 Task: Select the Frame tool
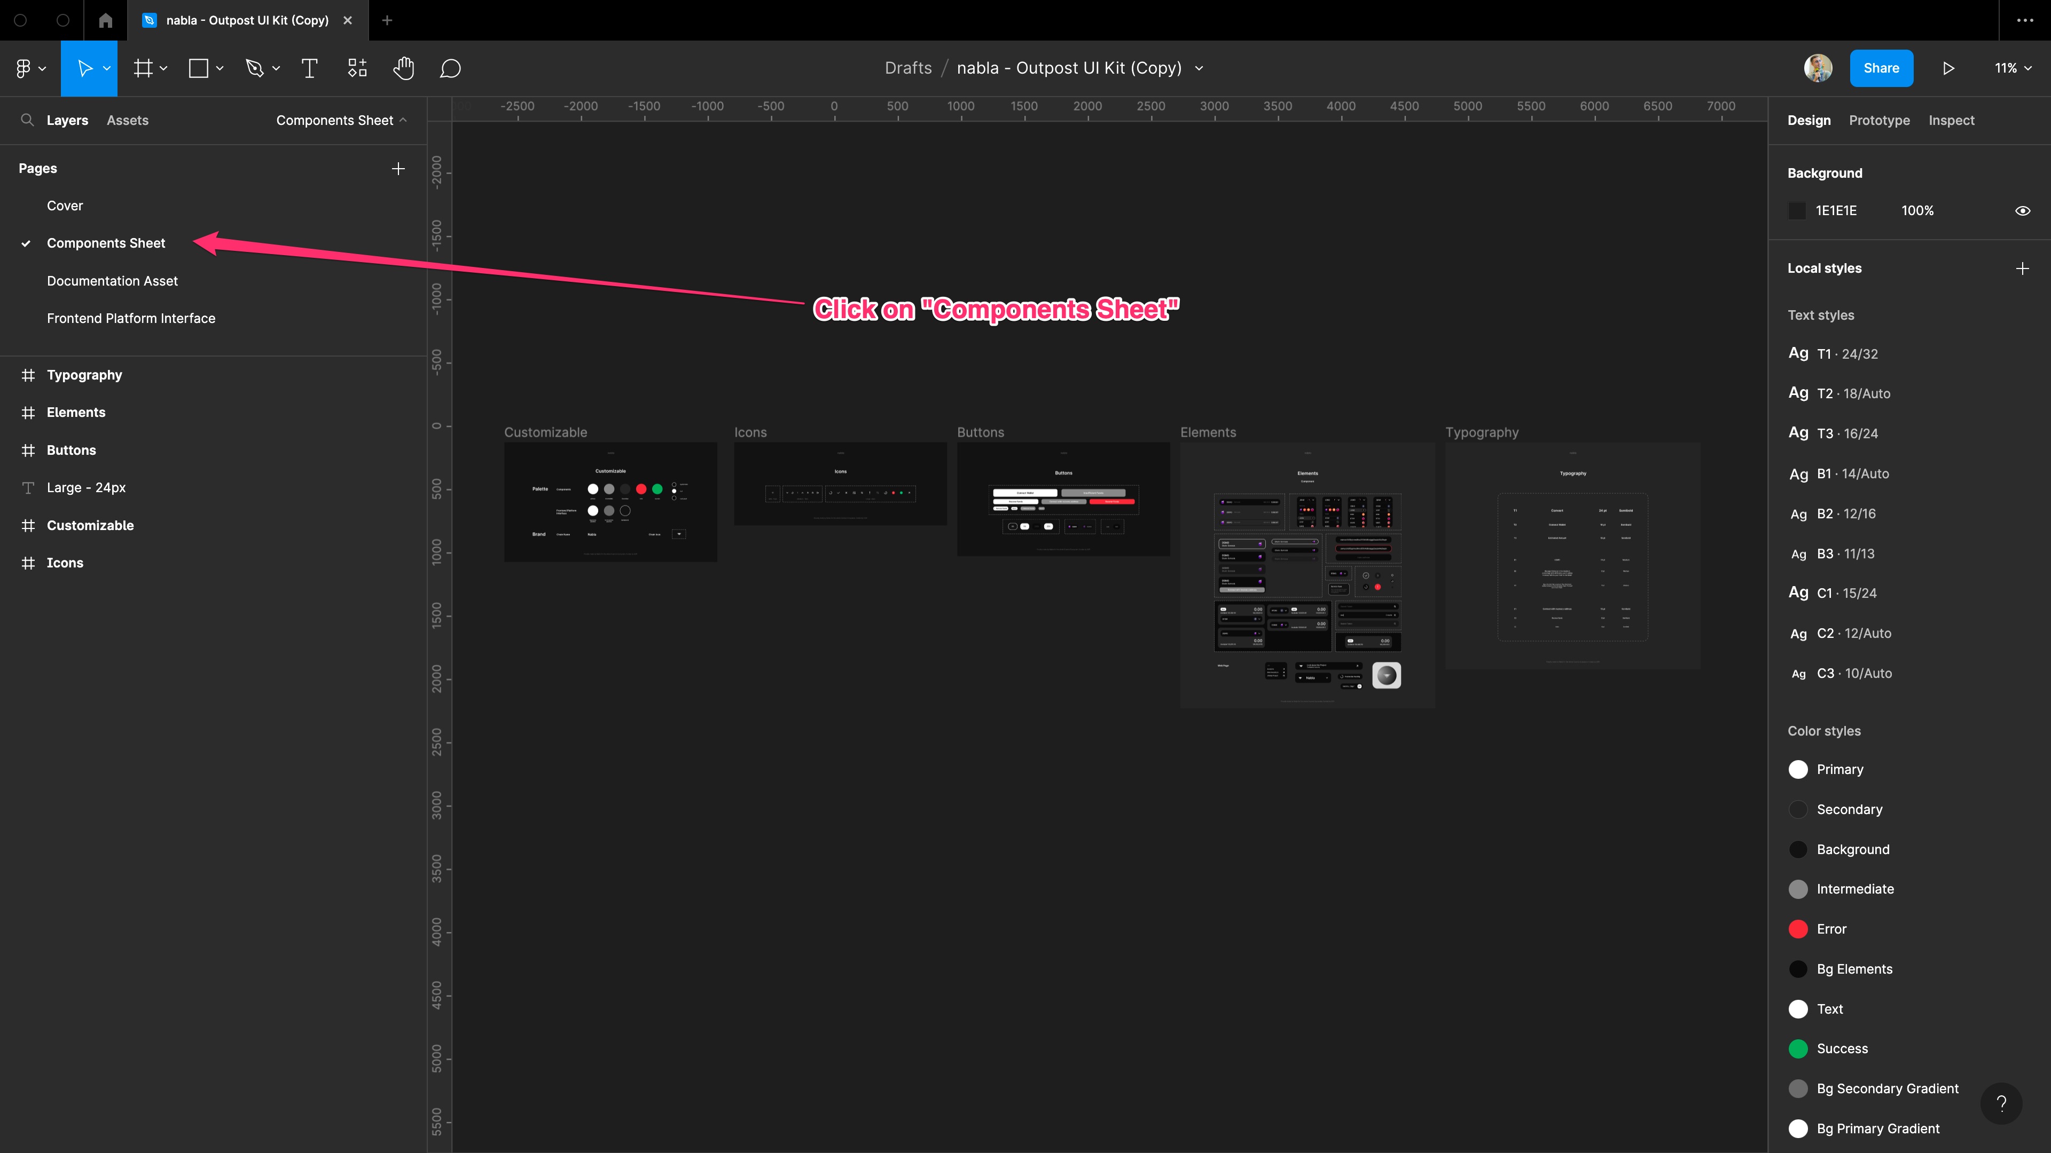[x=141, y=68]
